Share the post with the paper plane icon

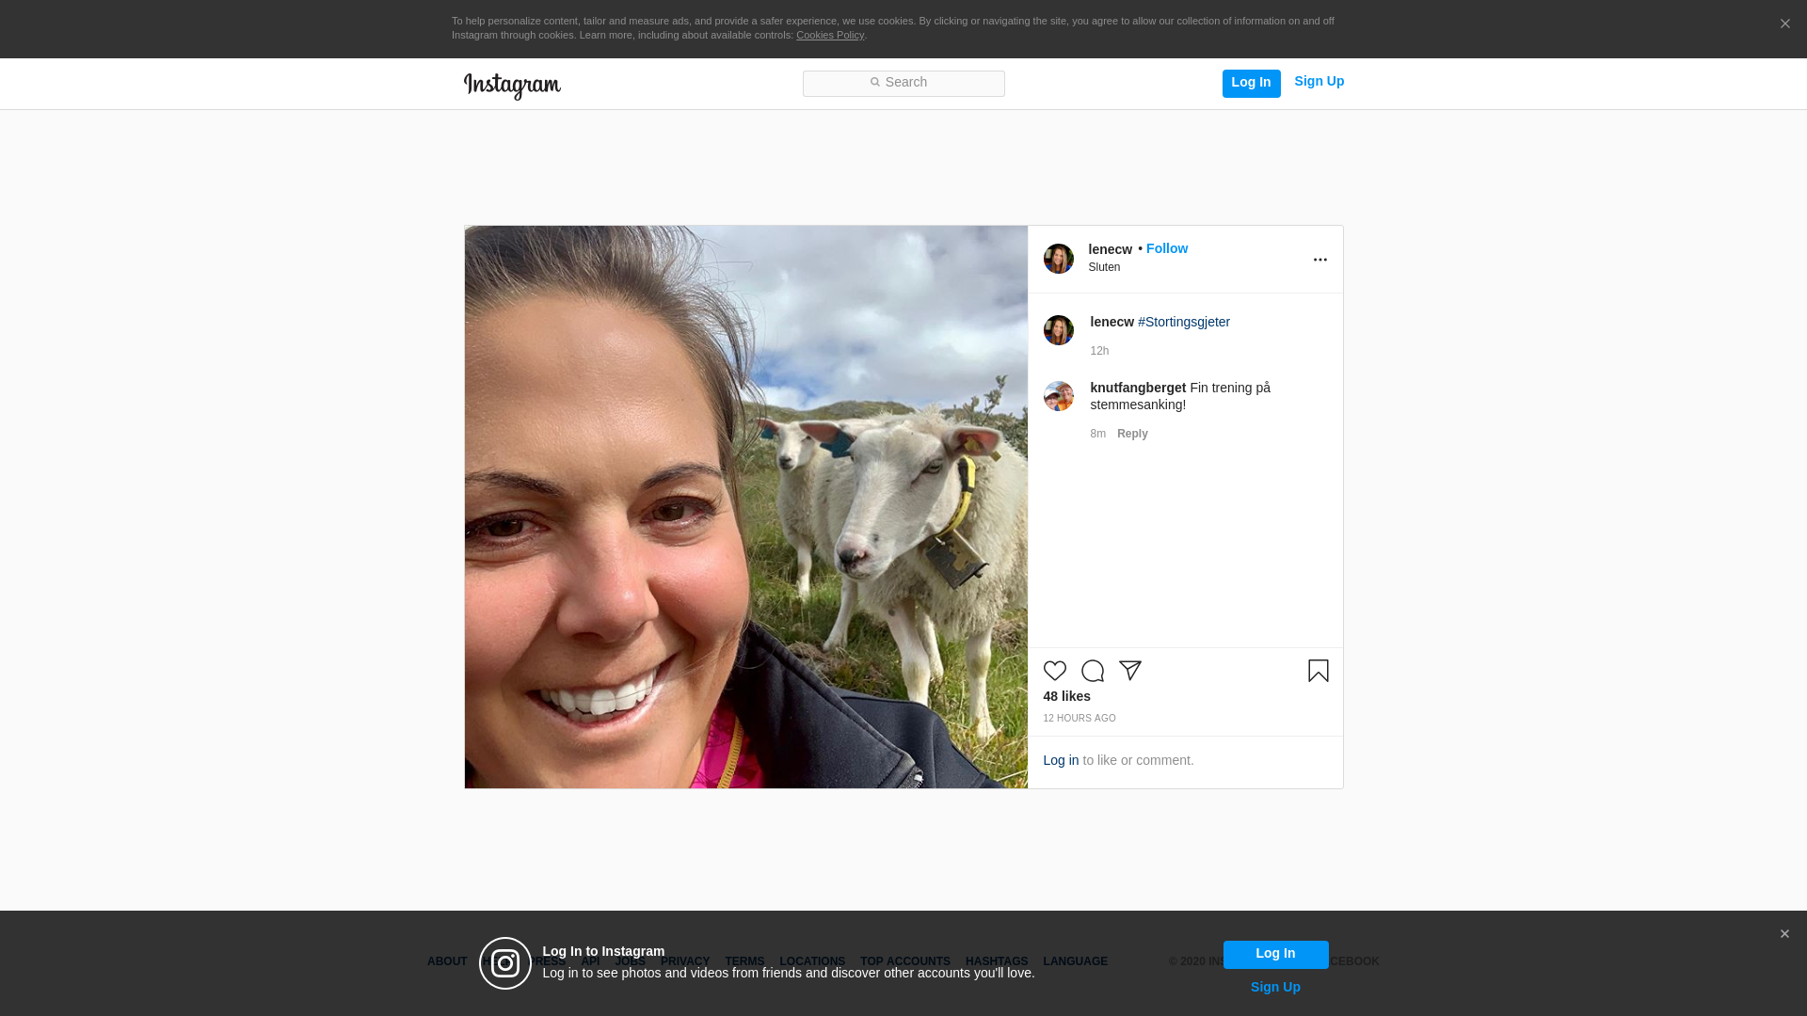click(1129, 671)
